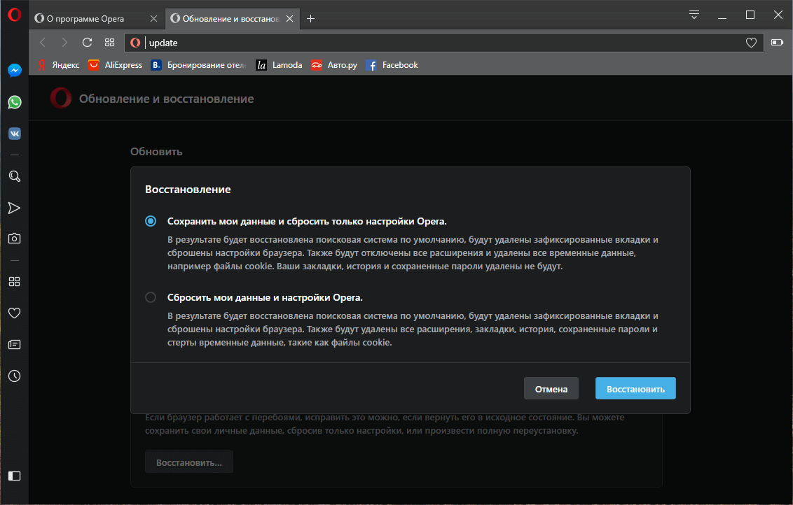
Task: Click the 'Восстановление' dialog heading
Action: click(x=188, y=190)
